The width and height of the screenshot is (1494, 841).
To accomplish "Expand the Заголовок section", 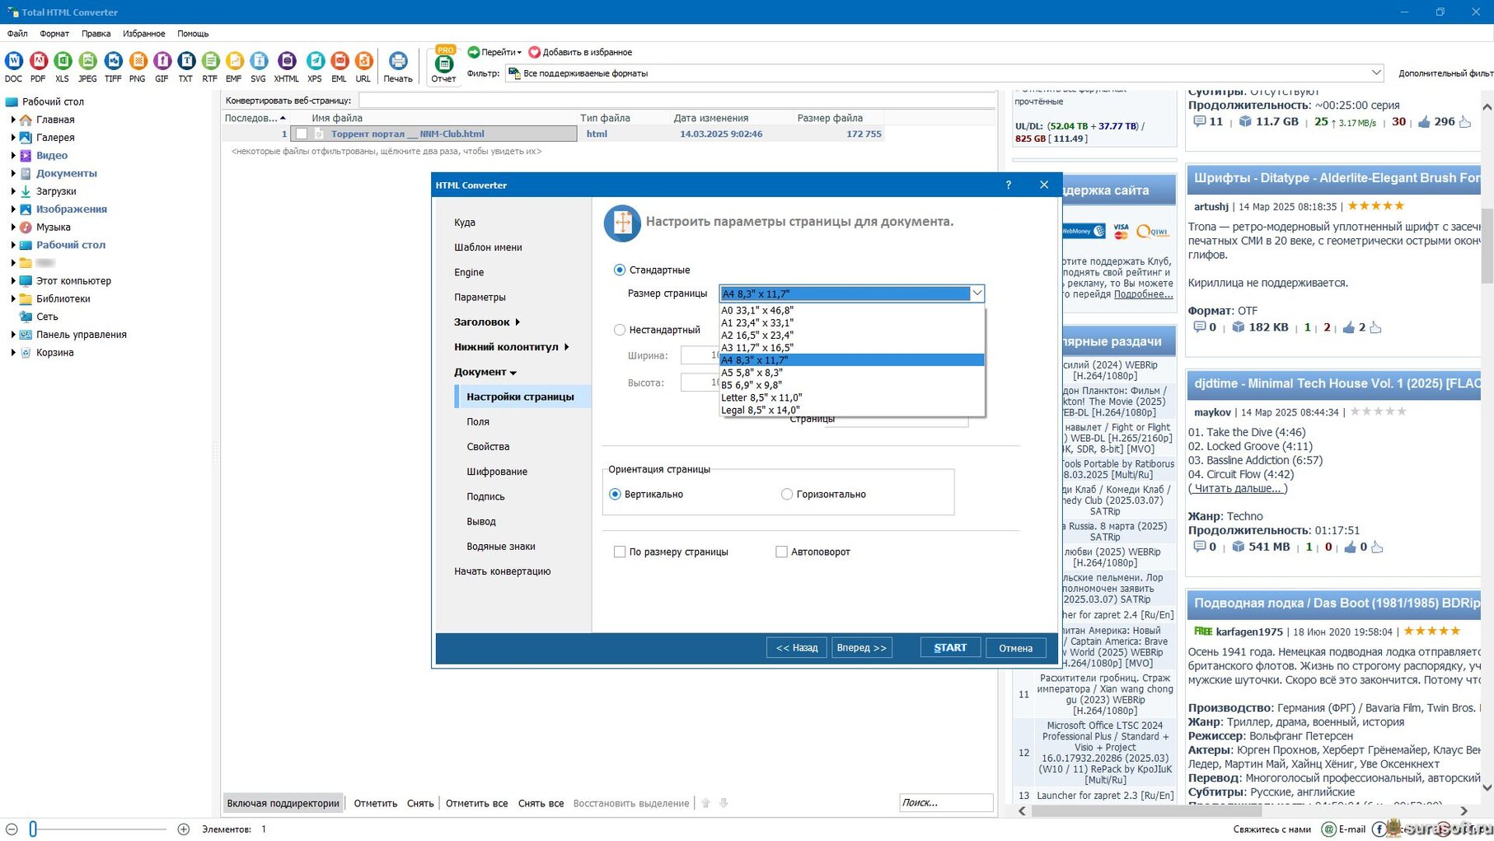I will pos(487,322).
